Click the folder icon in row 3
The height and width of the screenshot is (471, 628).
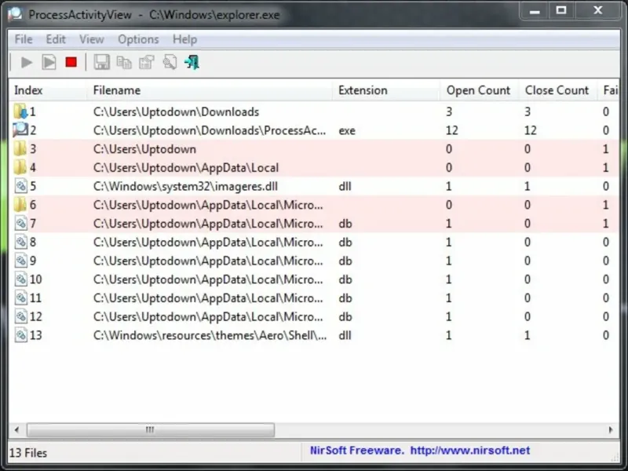[20, 148]
